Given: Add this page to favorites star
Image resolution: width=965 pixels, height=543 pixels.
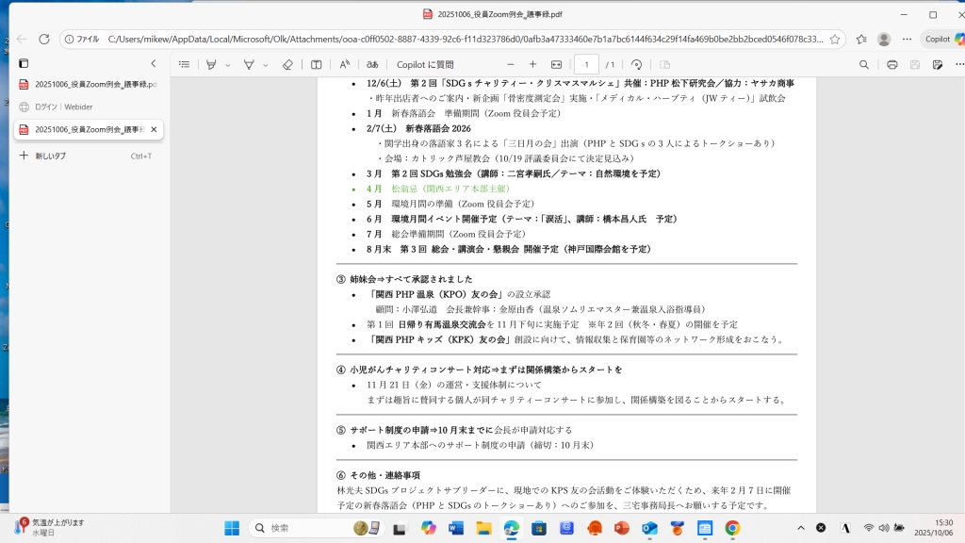Looking at the screenshot, I should 860,40.
